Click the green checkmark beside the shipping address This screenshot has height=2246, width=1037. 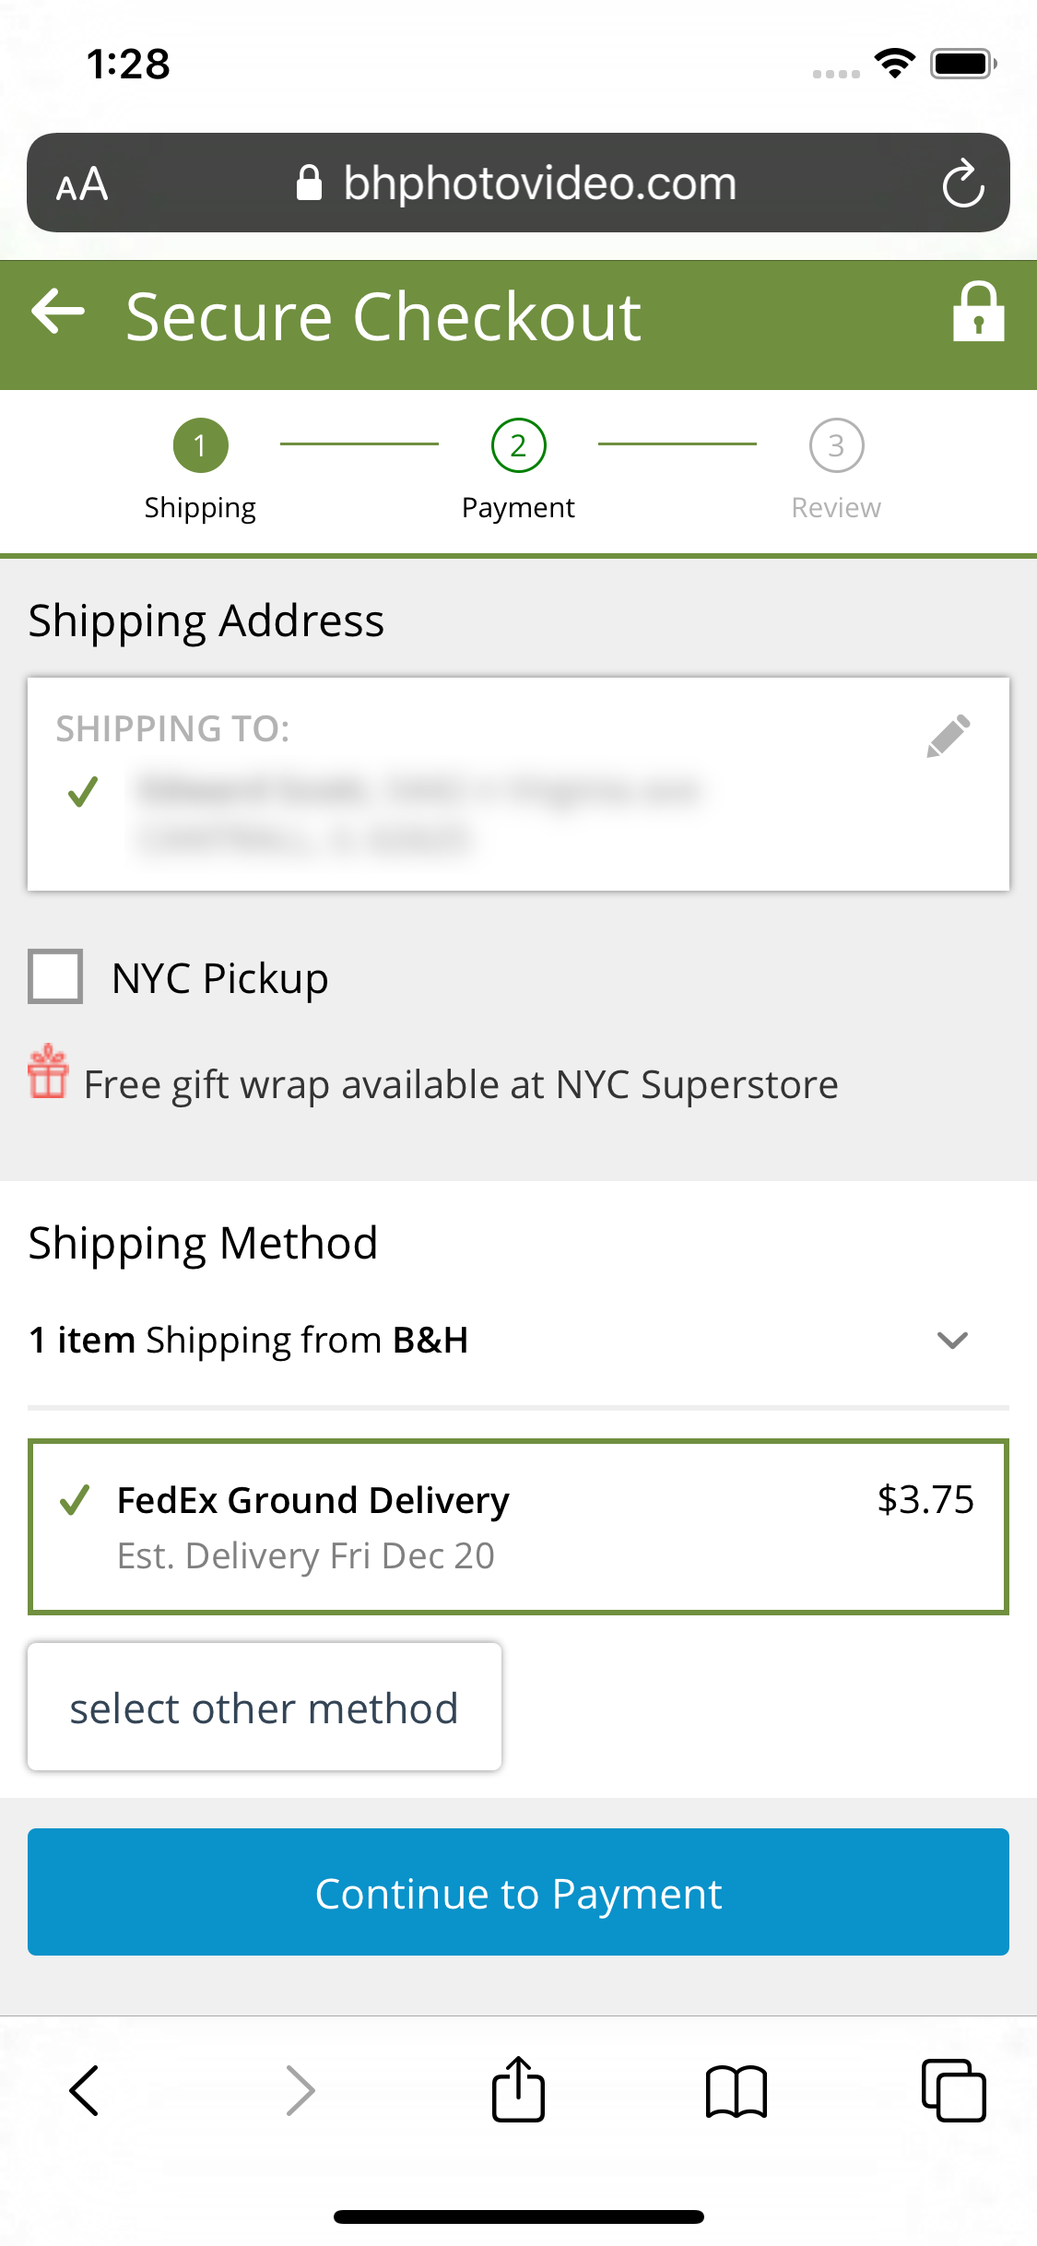click(83, 791)
